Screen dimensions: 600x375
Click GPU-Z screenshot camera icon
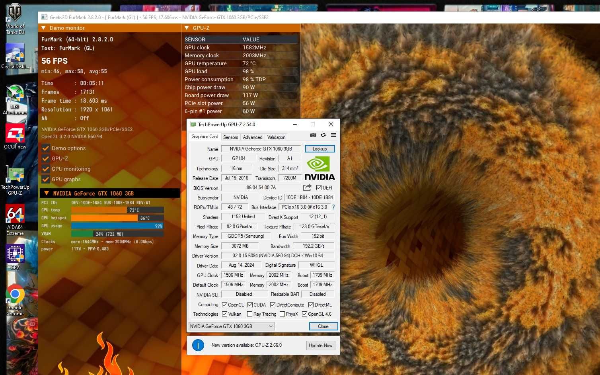[x=313, y=135]
